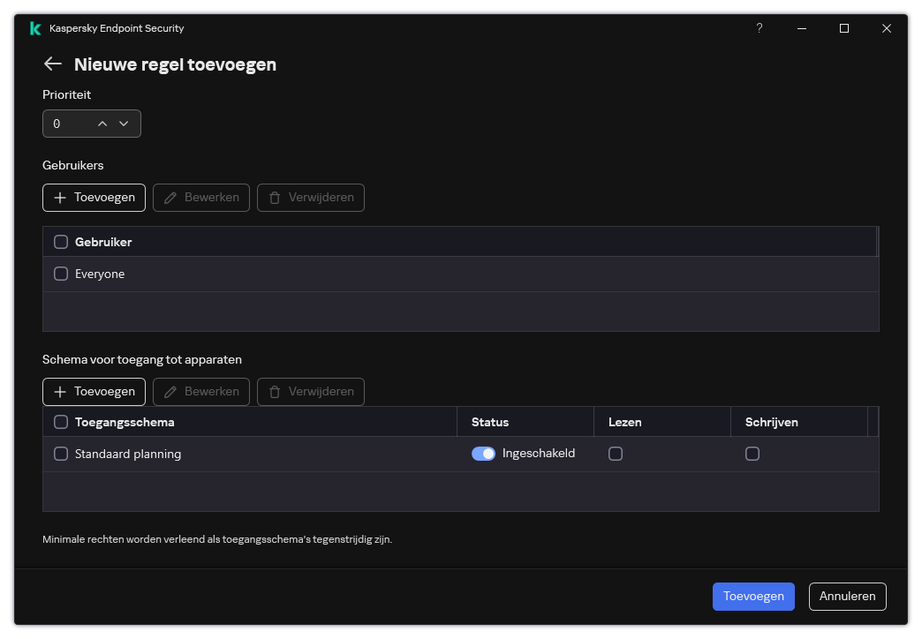Open help via the question mark icon

click(759, 28)
